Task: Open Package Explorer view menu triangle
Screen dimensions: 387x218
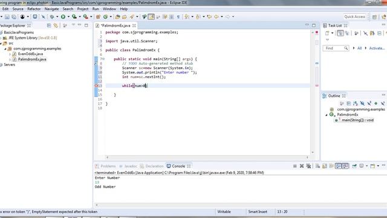Action: tap(73, 25)
